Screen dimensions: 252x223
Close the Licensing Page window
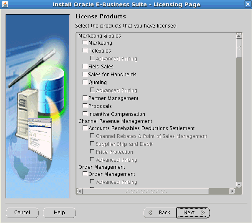247,4
